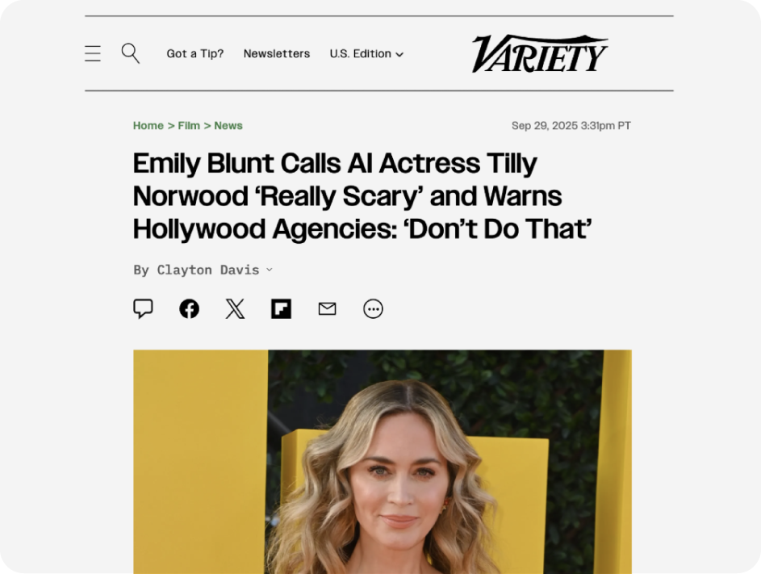Open the Got a Tip? menu item

(x=195, y=54)
